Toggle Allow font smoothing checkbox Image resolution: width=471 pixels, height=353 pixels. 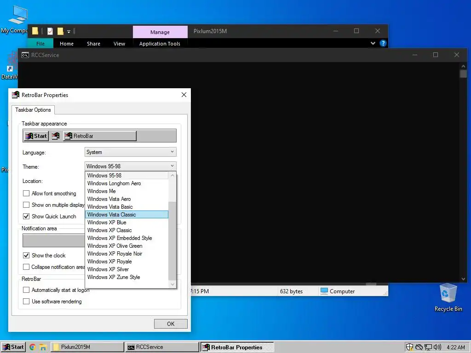coord(26,194)
